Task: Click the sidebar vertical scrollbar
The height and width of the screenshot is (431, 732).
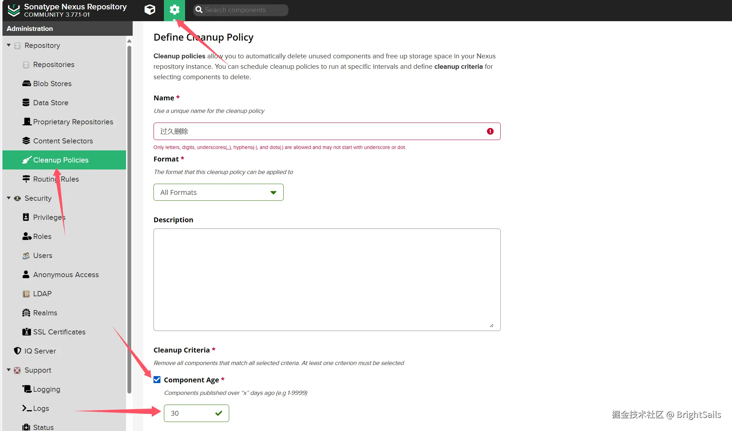Action: 129,219
